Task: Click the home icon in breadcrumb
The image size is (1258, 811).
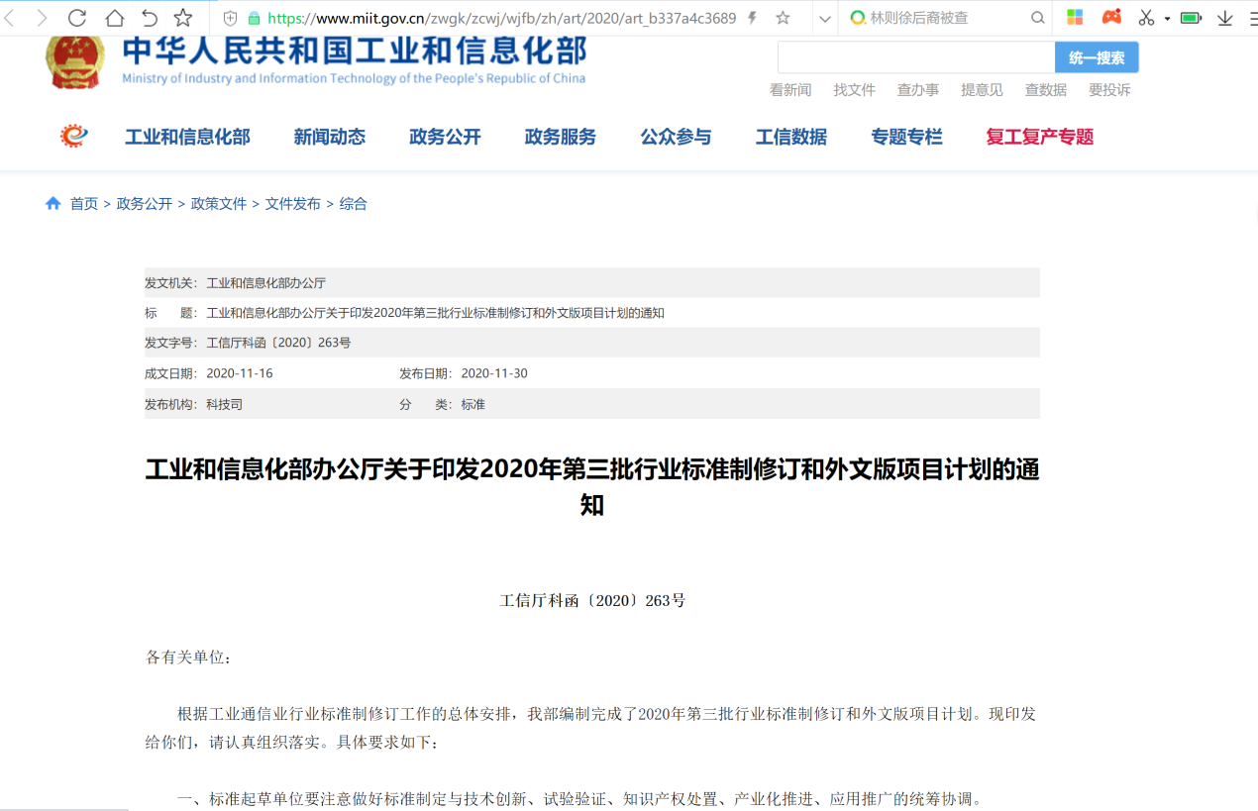Action: 53,203
